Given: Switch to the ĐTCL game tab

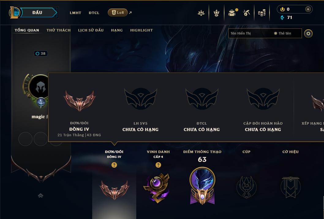Looking at the screenshot, I should tap(94, 13).
